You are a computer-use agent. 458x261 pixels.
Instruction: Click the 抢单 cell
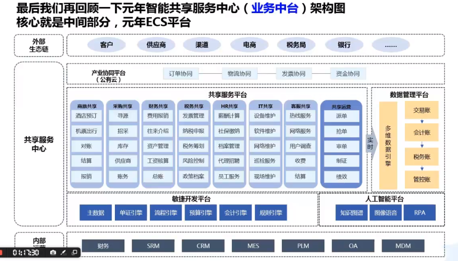click(342, 131)
